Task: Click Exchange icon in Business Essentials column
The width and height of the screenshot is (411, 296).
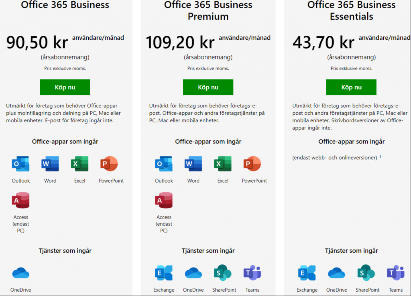Action: (x=307, y=273)
